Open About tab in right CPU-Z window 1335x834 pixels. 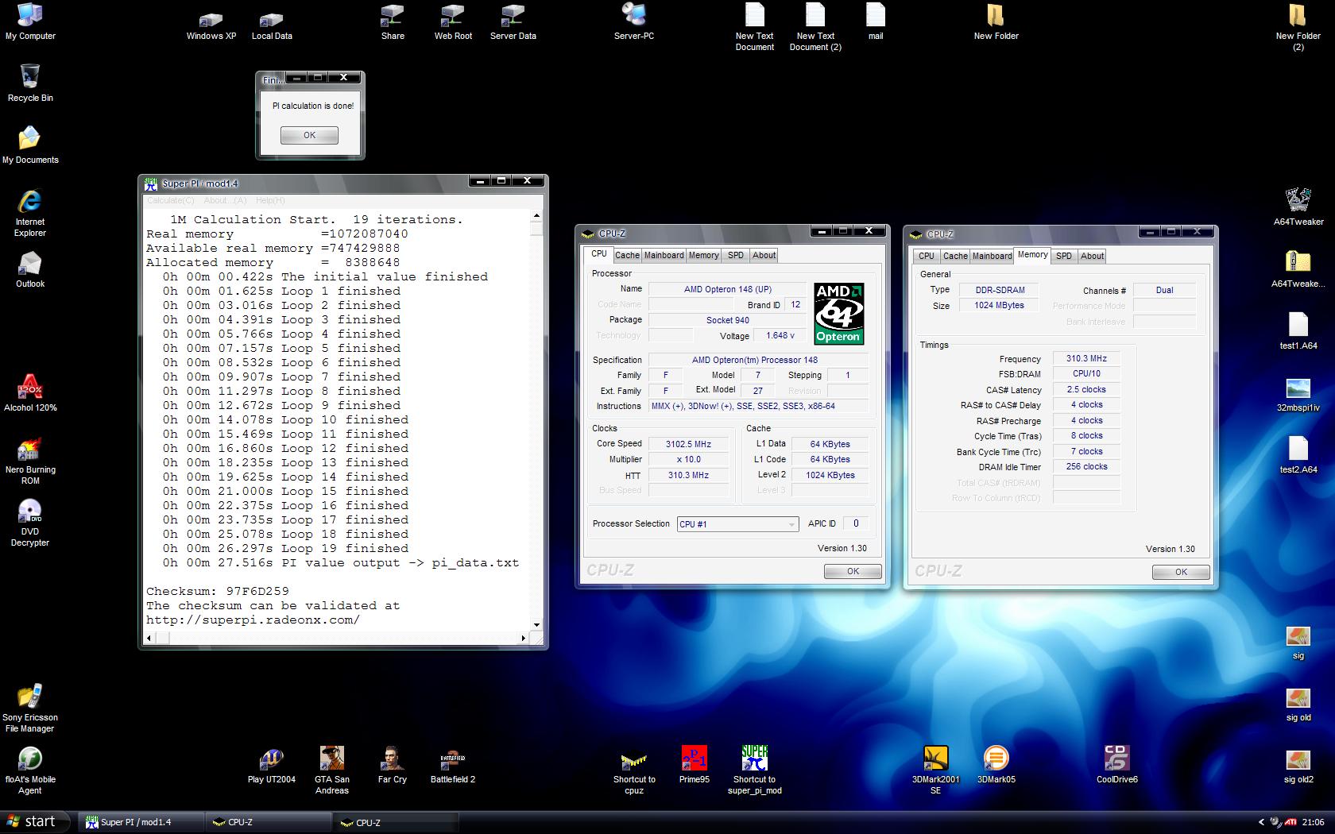coord(1093,256)
